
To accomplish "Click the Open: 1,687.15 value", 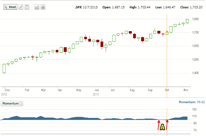I will [x=113, y=7].
